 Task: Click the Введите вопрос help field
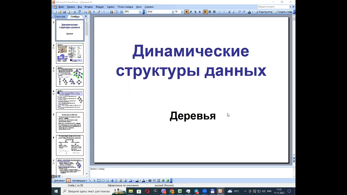[x=273, y=7]
